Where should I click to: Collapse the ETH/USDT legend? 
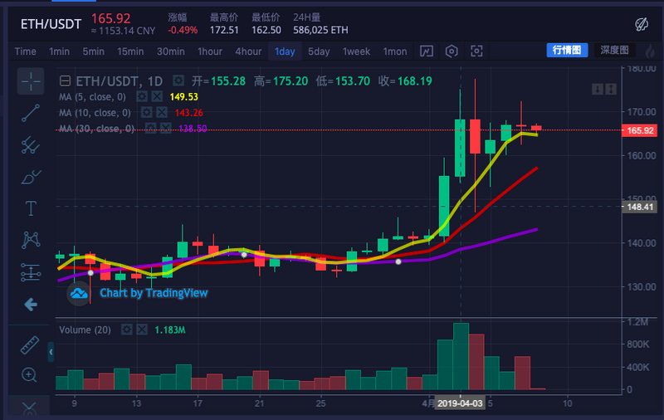[x=65, y=81]
